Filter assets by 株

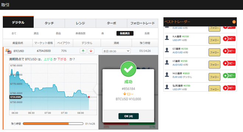point(103,33)
